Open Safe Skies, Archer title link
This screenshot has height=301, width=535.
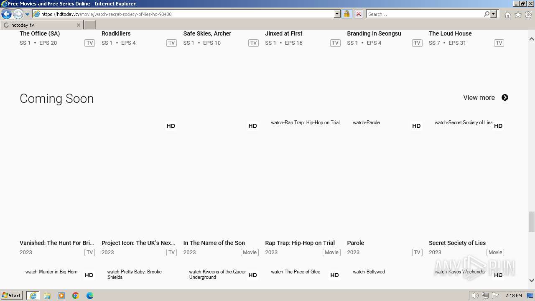coord(207,33)
